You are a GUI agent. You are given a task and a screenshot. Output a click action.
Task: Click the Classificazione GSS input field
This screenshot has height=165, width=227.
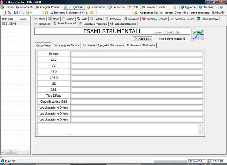click(x=137, y=101)
